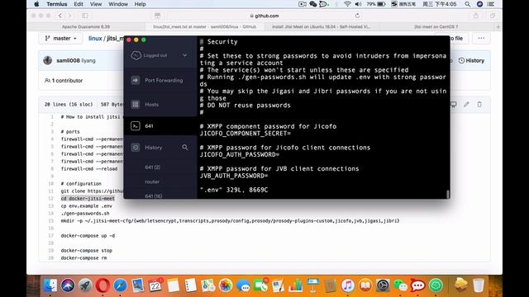529x297 pixels.
Task: Toggle the Safari sidebar
Action: [85, 16]
